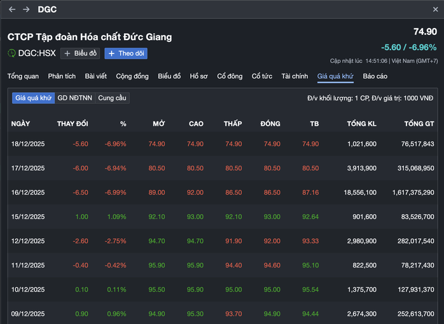The image size is (444, 324).
Task: Click the TỔNG KL column header
Action: click(x=361, y=123)
